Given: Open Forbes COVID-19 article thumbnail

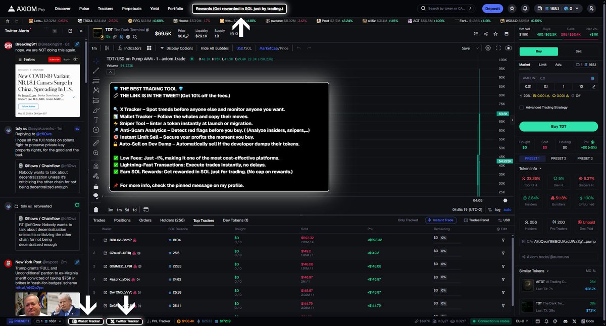Looking at the screenshot, I should click(47, 86).
